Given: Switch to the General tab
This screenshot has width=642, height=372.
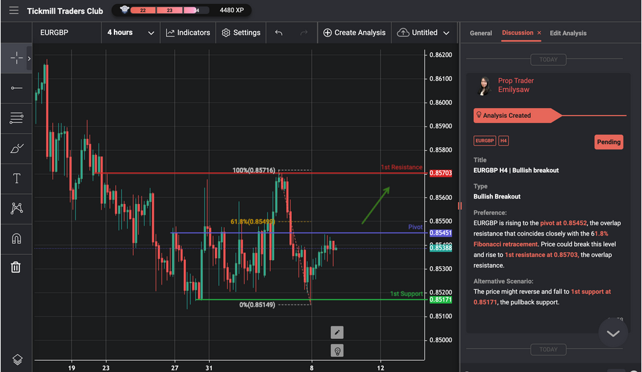Looking at the screenshot, I should (481, 33).
